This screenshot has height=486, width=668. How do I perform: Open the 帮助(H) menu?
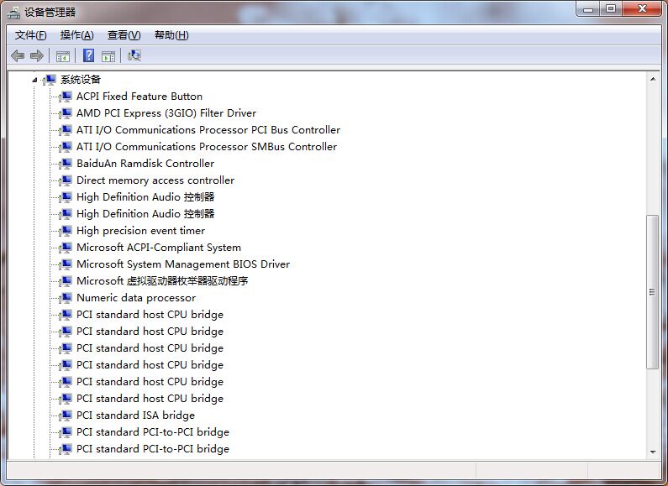click(x=171, y=35)
